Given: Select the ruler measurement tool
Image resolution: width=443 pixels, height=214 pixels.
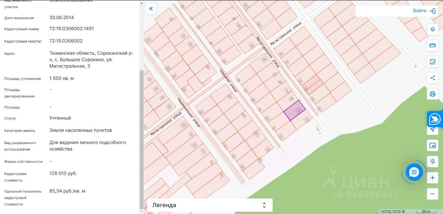Looking at the screenshot, I should pos(432,45).
